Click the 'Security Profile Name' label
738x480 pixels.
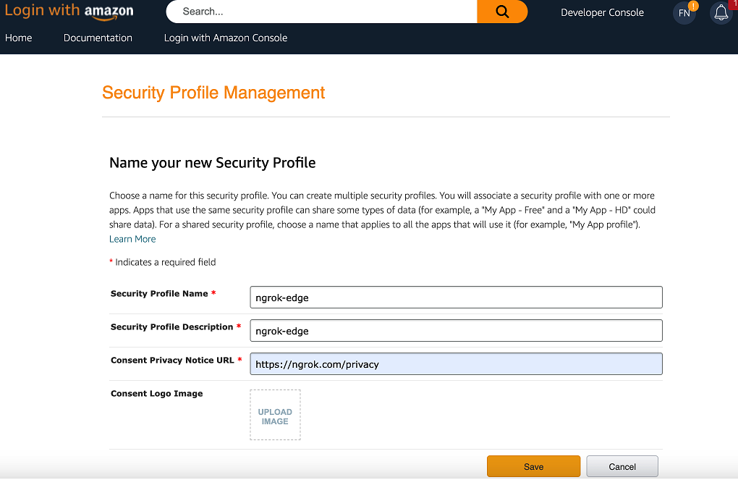[x=159, y=293]
